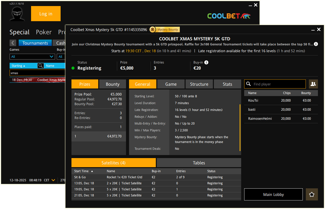Image resolution: width=325 pixels, height=209 pixels.
Task: Click the ninja avatar icon
Action: point(17,14)
